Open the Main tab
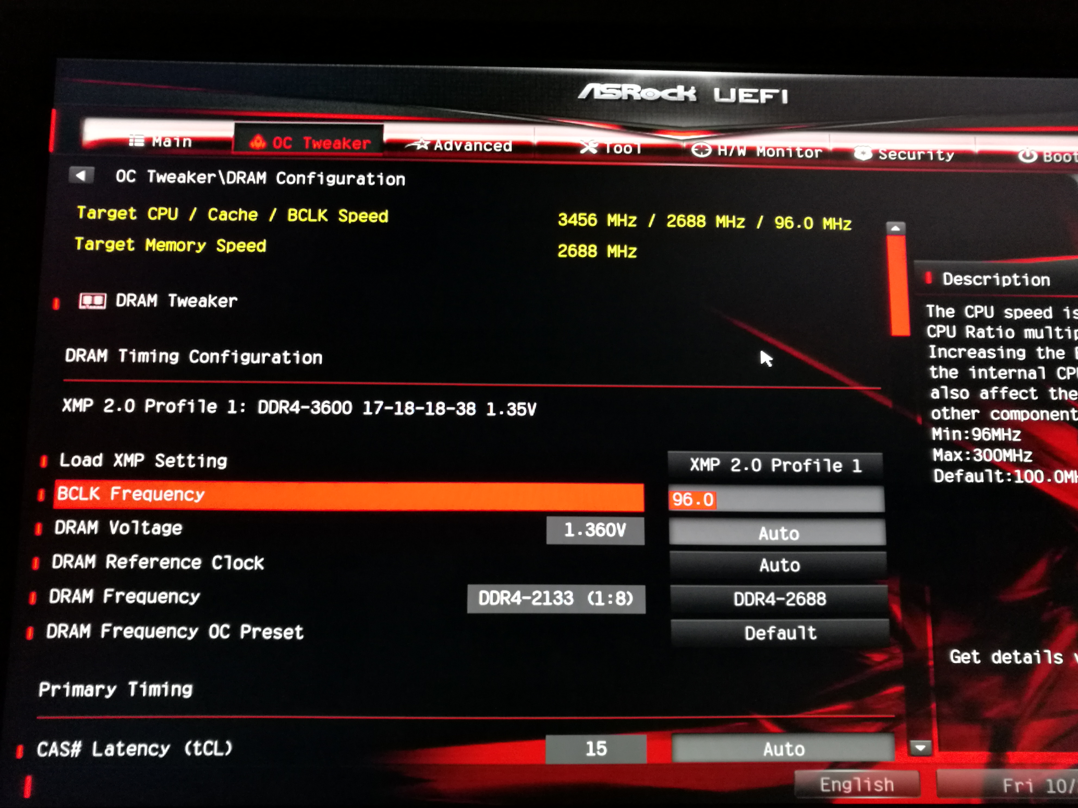 click(x=161, y=141)
